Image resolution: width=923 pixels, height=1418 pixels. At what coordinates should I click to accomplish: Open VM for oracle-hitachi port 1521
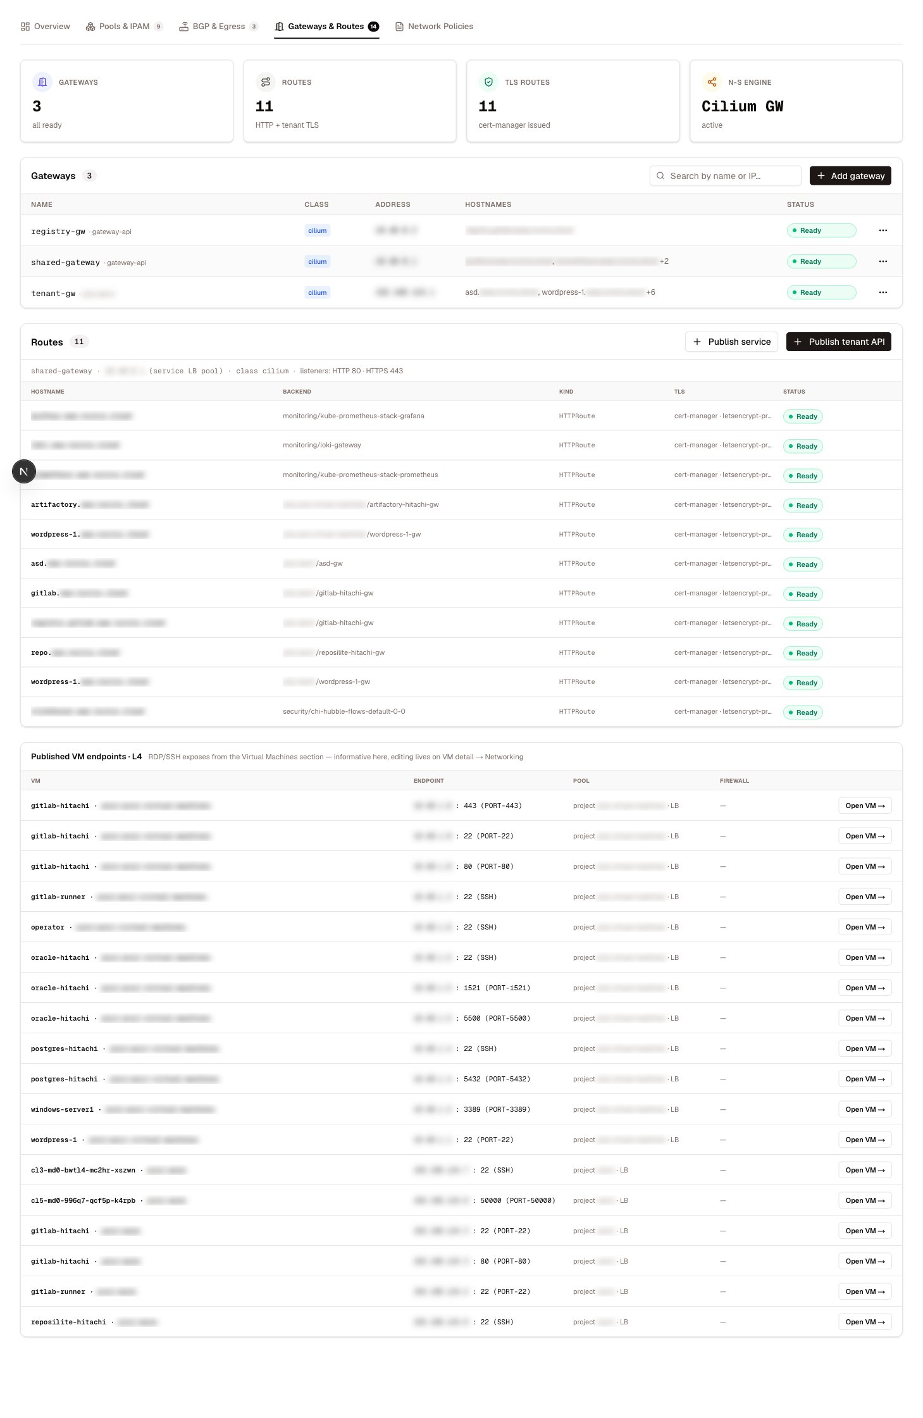click(x=865, y=988)
